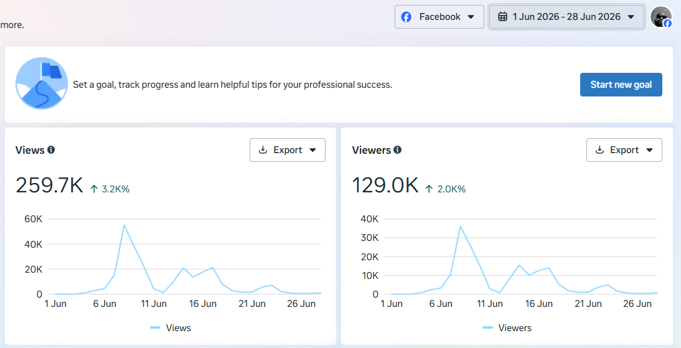
Task: Click the info icon next to Viewers
Action: coord(397,150)
